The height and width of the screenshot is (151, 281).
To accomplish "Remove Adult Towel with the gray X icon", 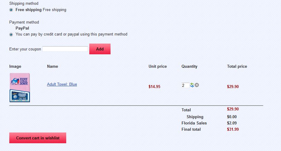I will click(197, 85).
